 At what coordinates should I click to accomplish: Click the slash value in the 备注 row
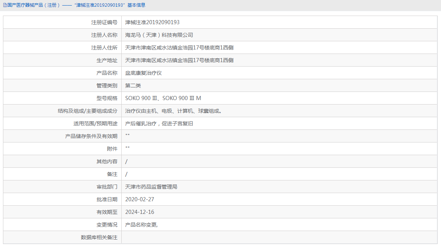126,174
